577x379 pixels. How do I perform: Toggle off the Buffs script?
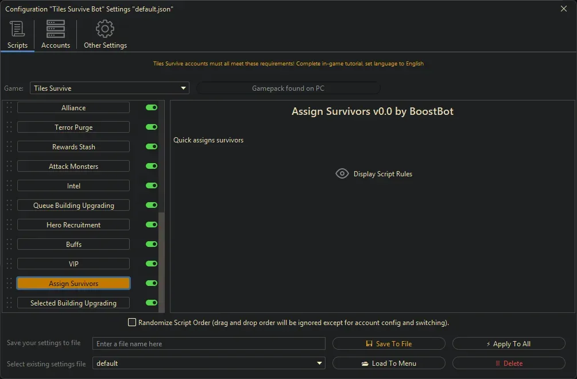152,245
